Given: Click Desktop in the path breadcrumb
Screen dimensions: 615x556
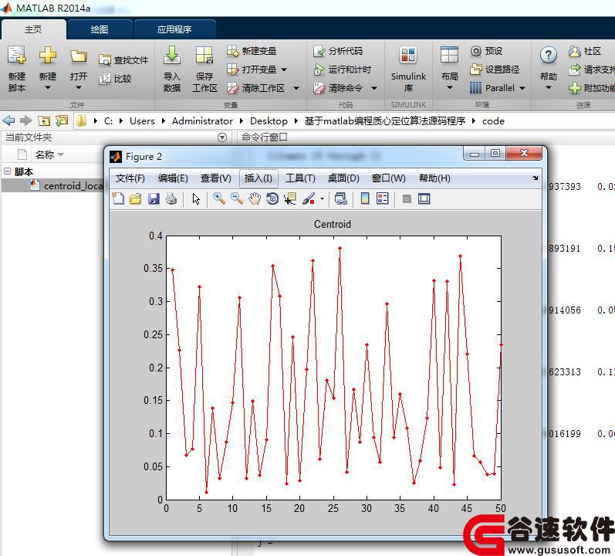Looking at the screenshot, I should coord(269,120).
